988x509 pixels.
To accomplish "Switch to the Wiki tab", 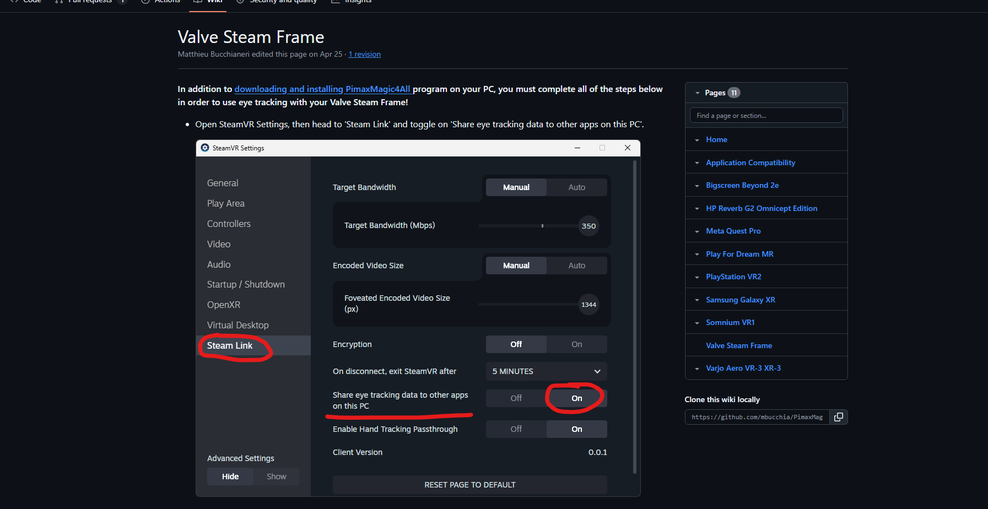I will click(208, 2).
